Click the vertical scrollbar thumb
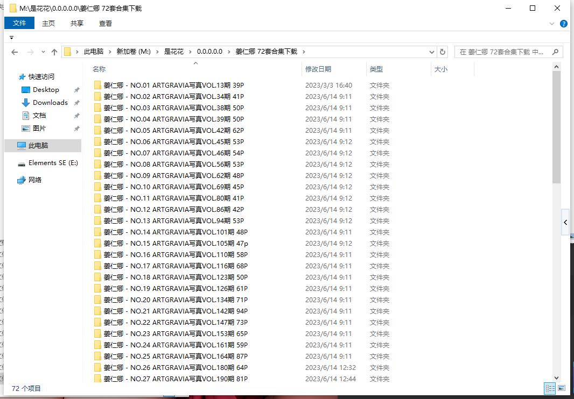 [556, 127]
